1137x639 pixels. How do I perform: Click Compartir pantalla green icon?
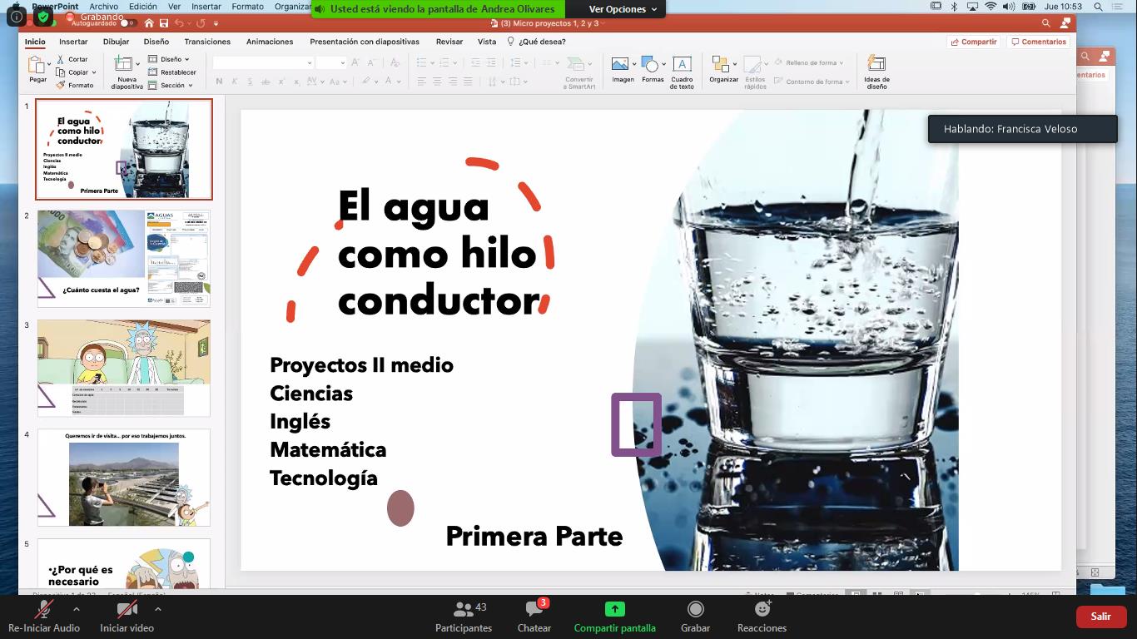614,610
